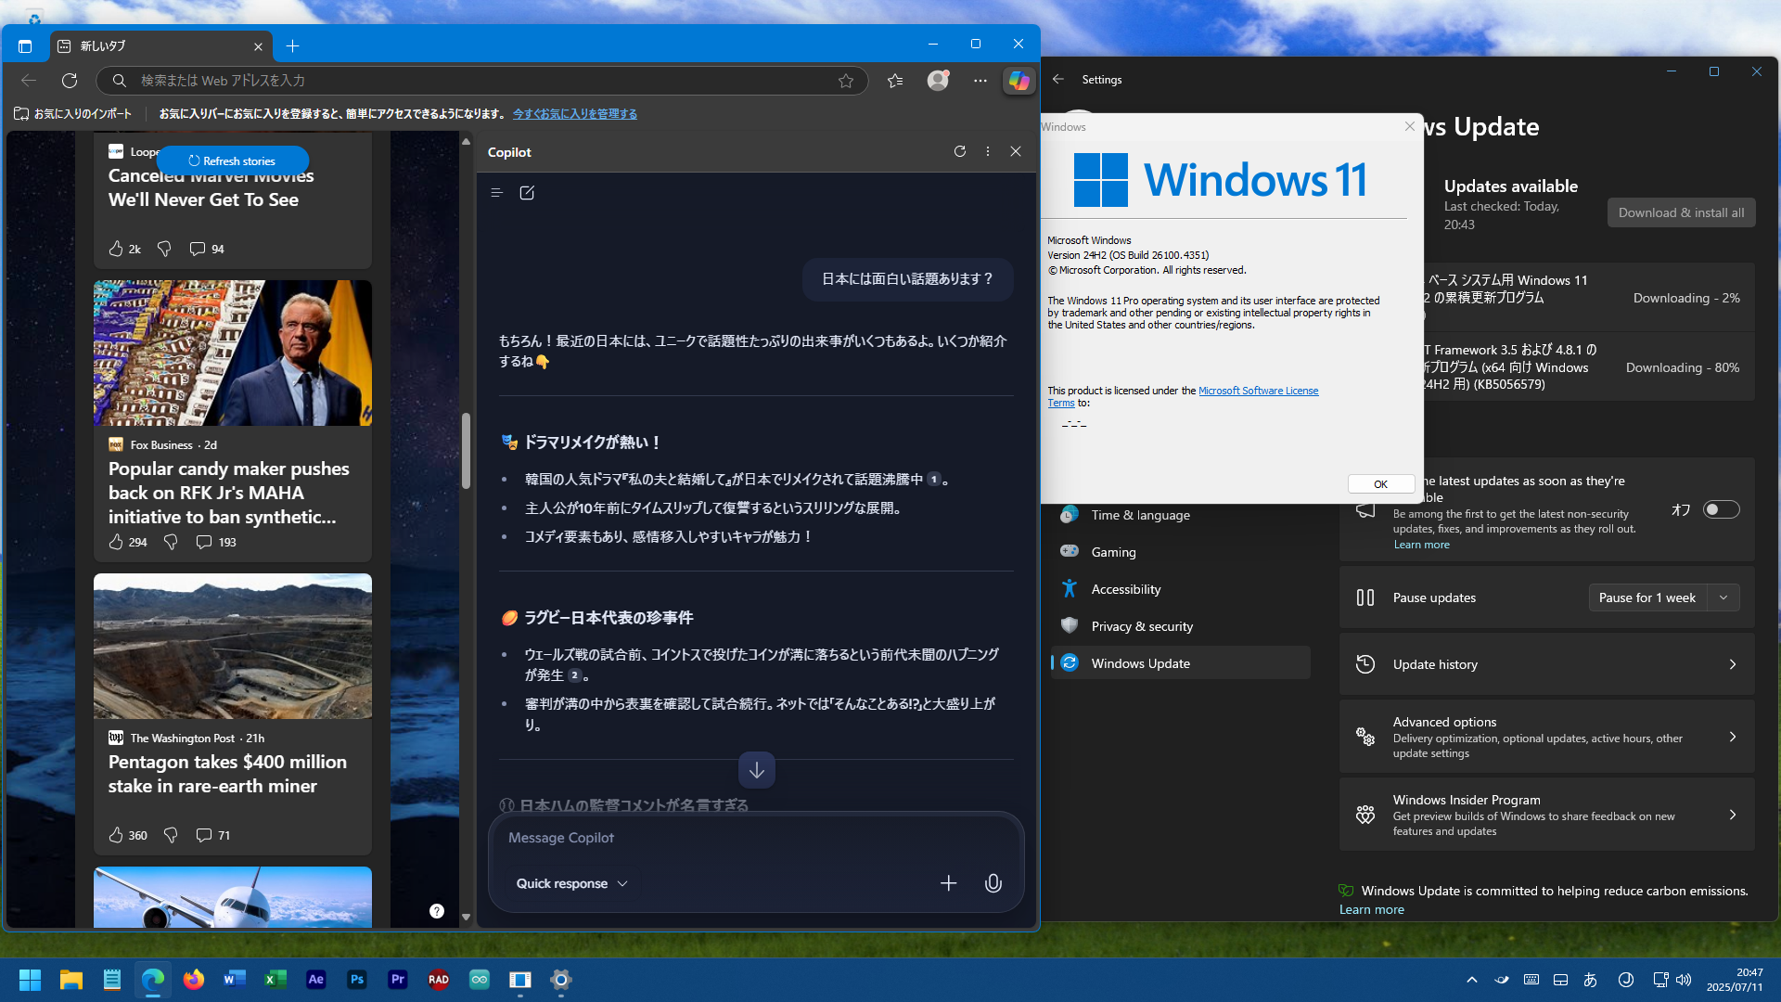Open news feed help question icon
This screenshot has width=1781, height=1002.
[x=437, y=911]
